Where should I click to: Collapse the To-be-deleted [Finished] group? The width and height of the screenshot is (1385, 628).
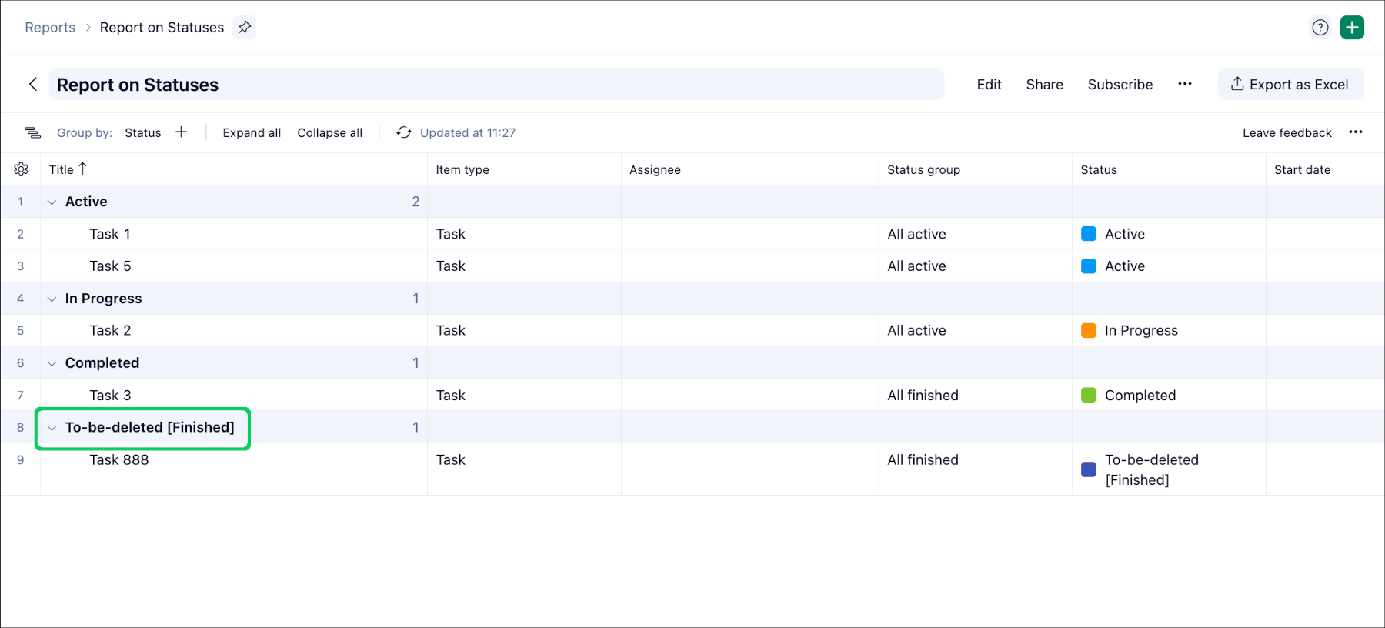[52, 429]
